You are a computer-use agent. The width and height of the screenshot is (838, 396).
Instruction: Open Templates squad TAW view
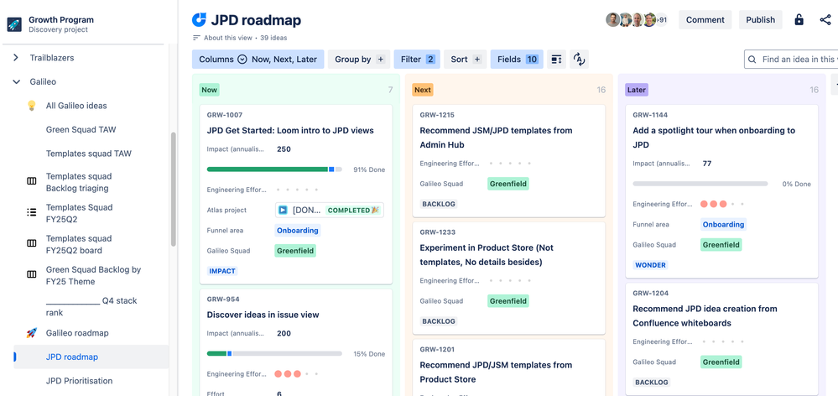89,154
